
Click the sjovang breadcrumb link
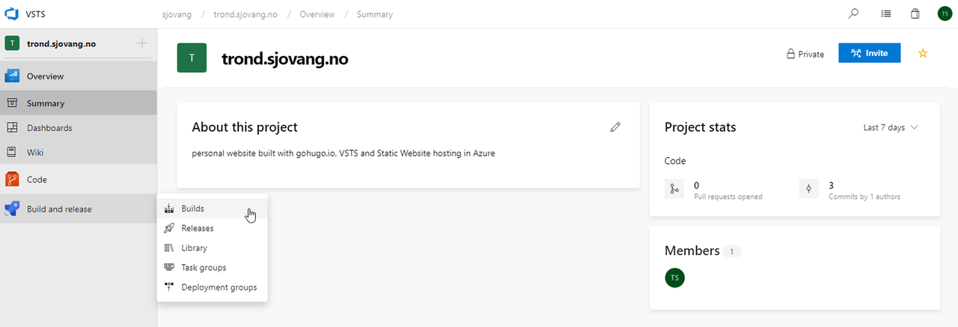tap(175, 14)
